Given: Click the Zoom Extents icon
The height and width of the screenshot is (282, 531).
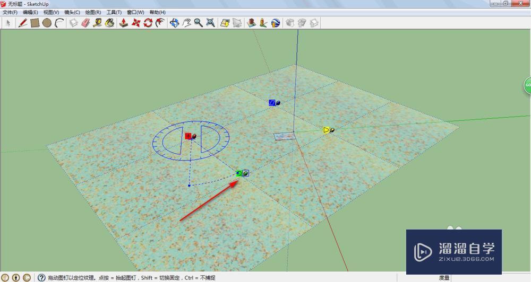Looking at the screenshot, I should coord(211,23).
